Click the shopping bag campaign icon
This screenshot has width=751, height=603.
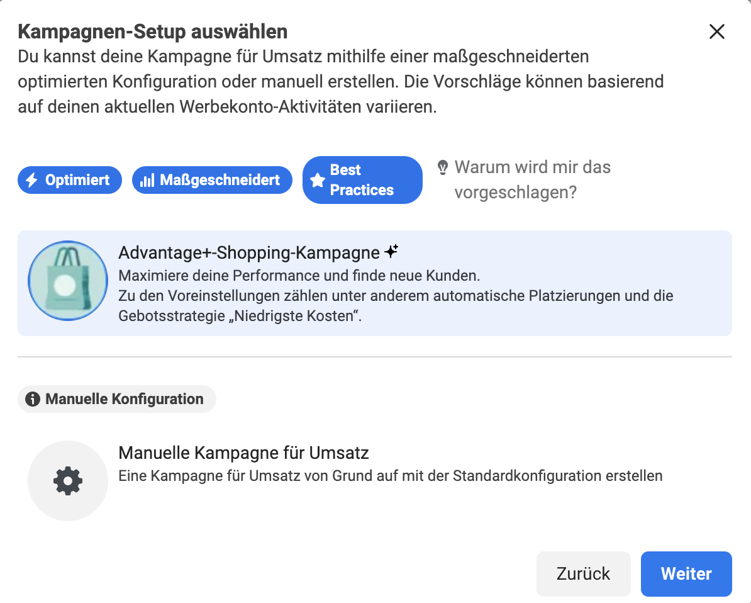pyautogui.click(x=68, y=281)
